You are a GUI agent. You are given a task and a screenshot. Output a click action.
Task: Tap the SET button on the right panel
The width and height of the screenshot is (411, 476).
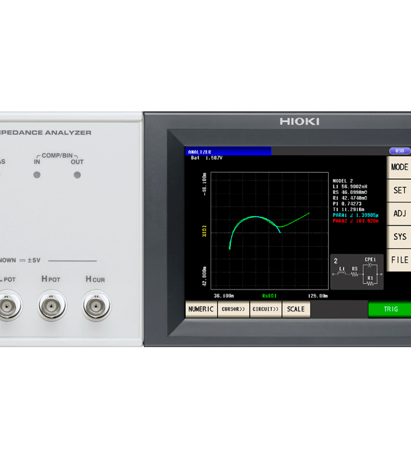pyautogui.click(x=399, y=191)
